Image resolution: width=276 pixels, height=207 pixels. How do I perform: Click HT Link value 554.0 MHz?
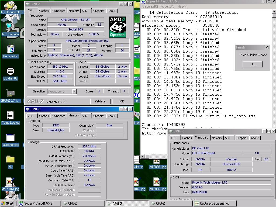(60, 81)
